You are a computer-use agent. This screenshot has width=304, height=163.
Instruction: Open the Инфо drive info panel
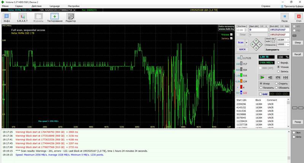pos(7,17)
